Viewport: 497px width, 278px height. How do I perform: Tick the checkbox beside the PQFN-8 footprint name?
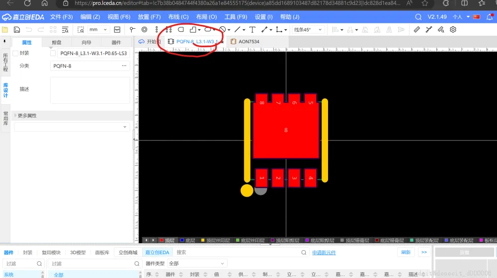[53, 53]
